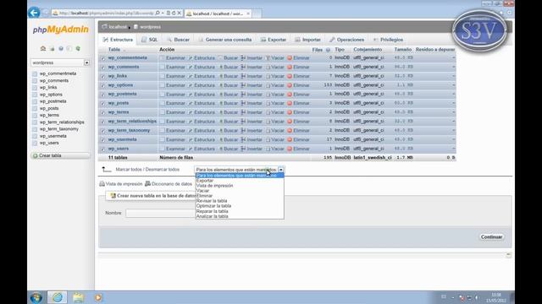The height and width of the screenshot is (304, 542).
Task: Click the Vaciar icon for wp_usermeta row
Action: point(268,139)
